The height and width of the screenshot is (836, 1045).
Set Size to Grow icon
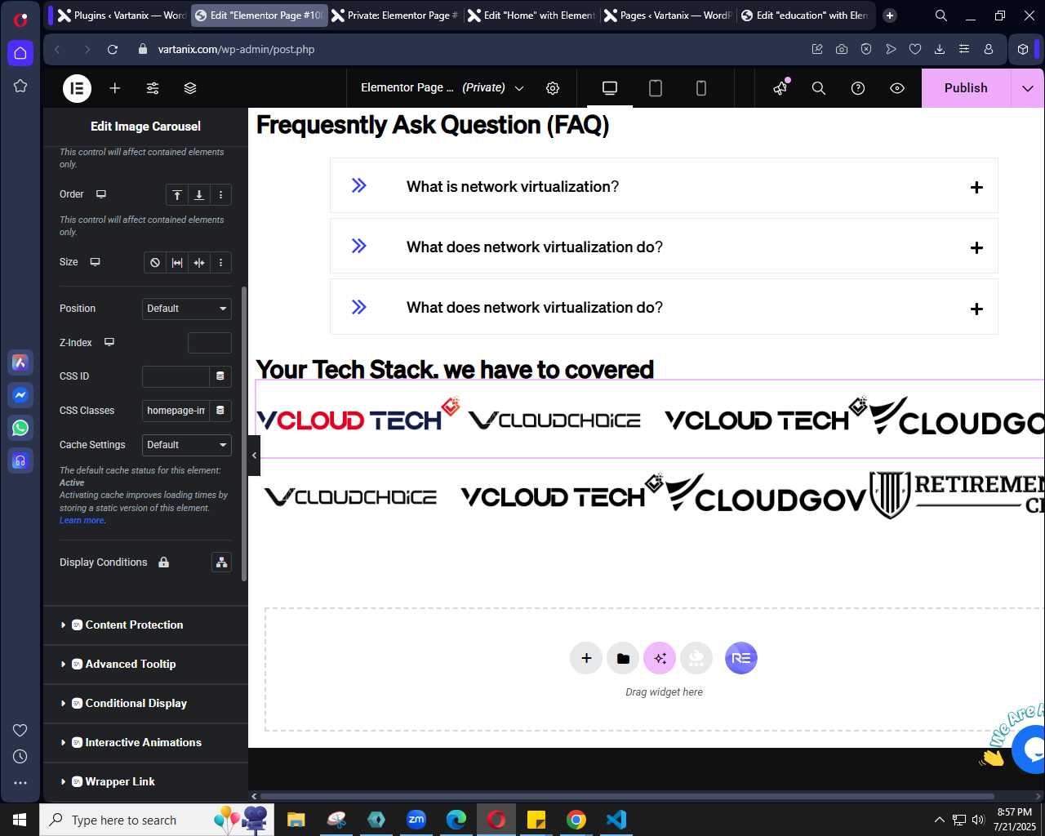coord(177,262)
